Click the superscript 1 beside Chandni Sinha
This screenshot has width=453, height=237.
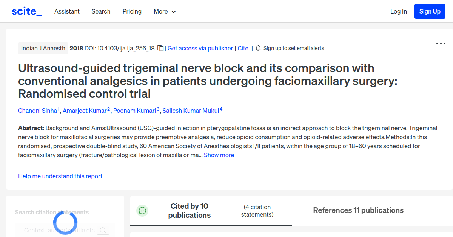pos(59,108)
